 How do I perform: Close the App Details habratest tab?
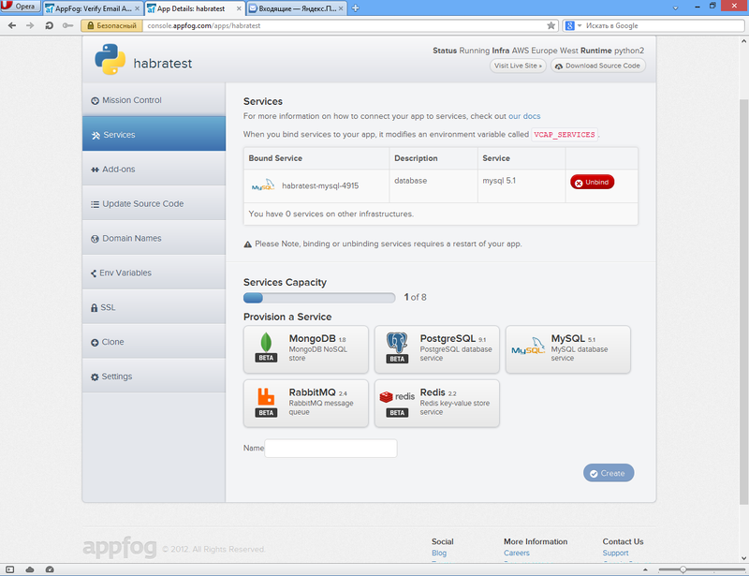(239, 8)
